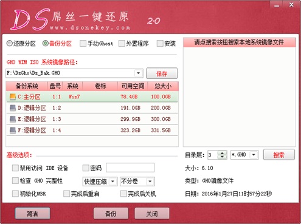This screenshot has width=301, height=224.
Task: Select the E:逻辑分区 row
Action: click(x=92, y=119)
